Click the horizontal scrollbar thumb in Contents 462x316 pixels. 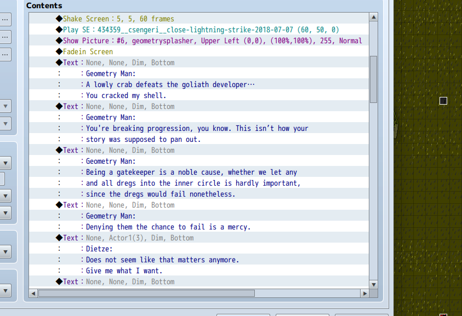[146, 294]
